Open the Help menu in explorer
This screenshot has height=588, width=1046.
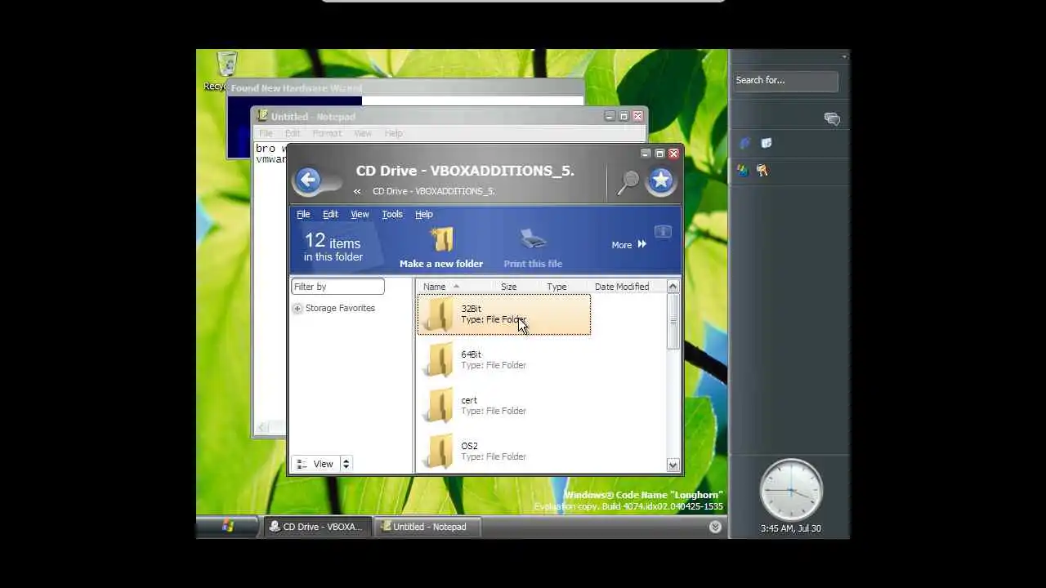click(x=423, y=214)
